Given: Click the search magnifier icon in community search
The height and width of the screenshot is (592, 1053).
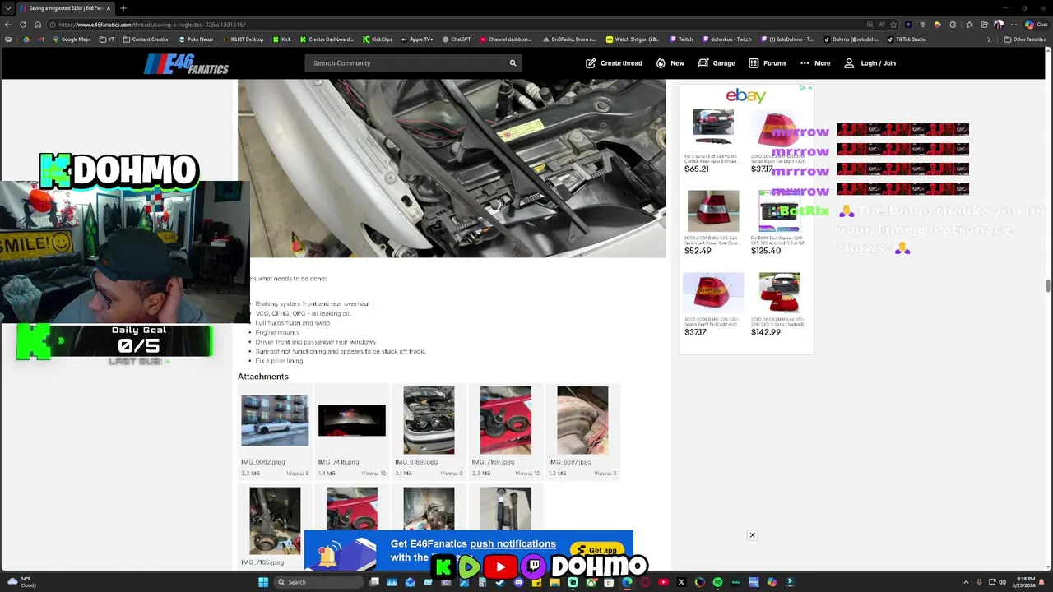Looking at the screenshot, I should point(513,63).
